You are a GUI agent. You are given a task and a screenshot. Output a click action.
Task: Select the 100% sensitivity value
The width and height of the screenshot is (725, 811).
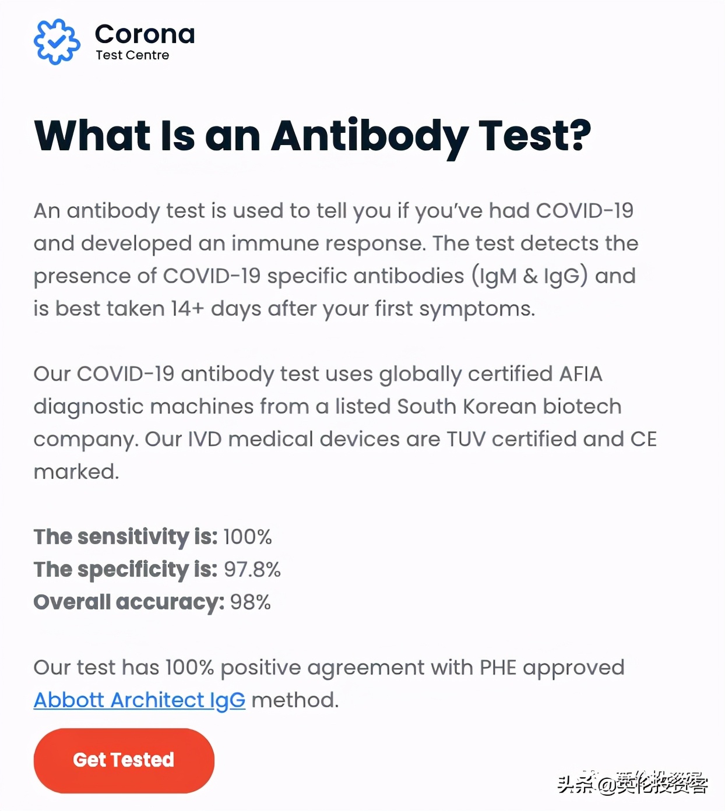[x=248, y=537]
